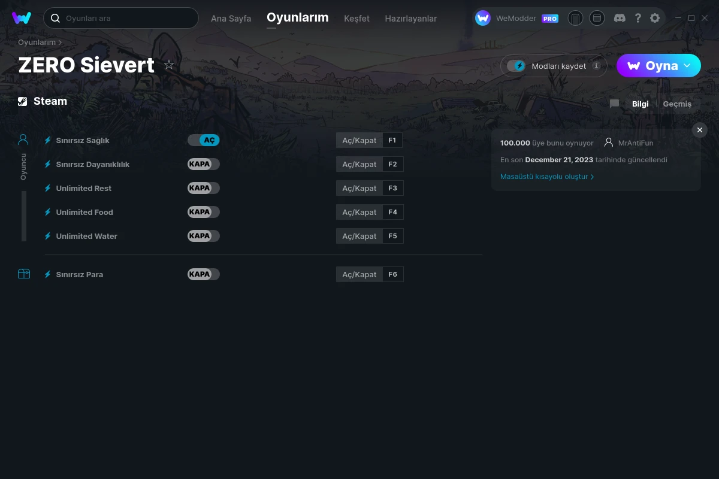Open the Oyunlarım tab

pos(298,17)
